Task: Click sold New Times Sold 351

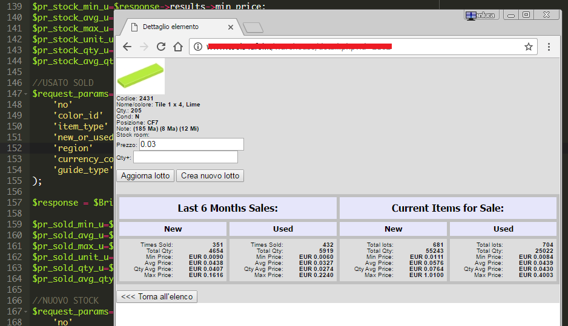Action: pos(218,244)
